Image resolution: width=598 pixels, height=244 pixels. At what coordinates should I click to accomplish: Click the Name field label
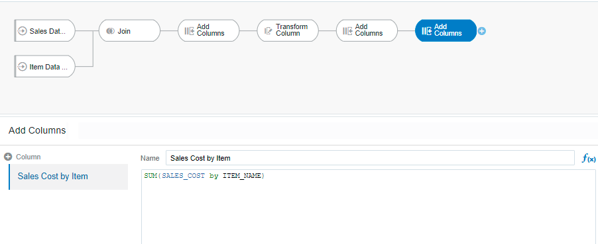click(x=150, y=158)
